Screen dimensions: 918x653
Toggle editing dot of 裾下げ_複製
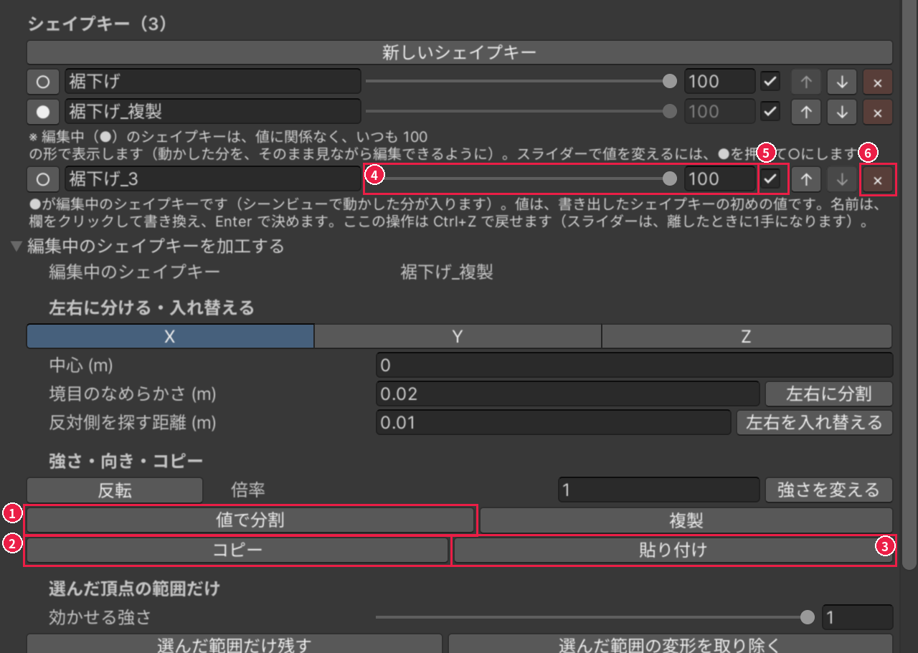tap(42, 111)
